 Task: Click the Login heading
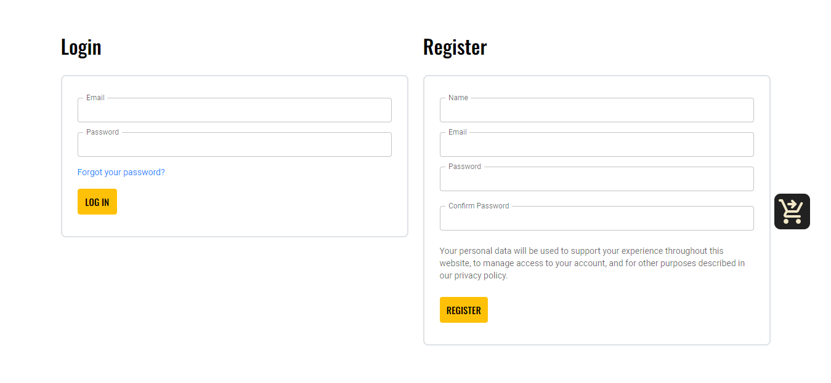pos(81,47)
